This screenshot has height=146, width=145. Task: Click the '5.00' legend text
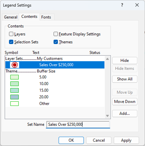point(43,77)
